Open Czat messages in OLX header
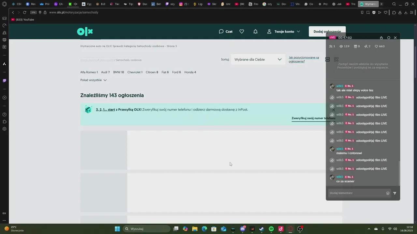 (x=225, y=32)
